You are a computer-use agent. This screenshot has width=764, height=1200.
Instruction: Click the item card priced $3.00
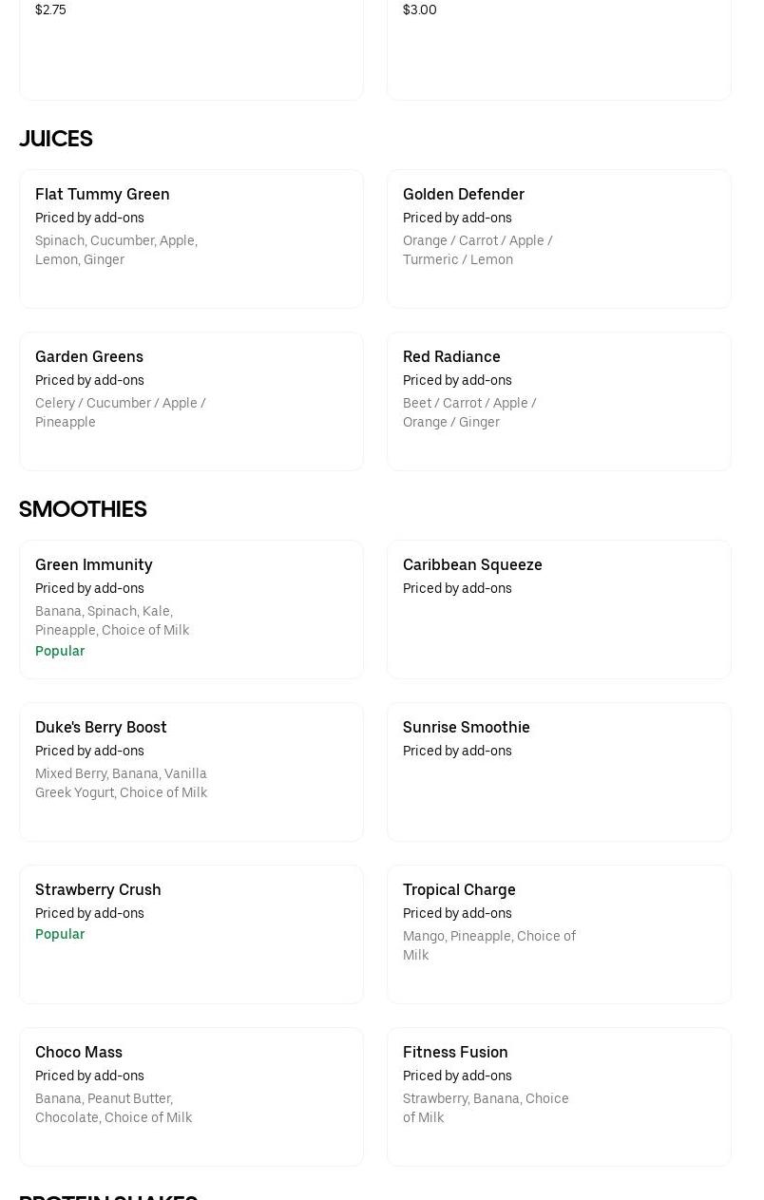559,48
